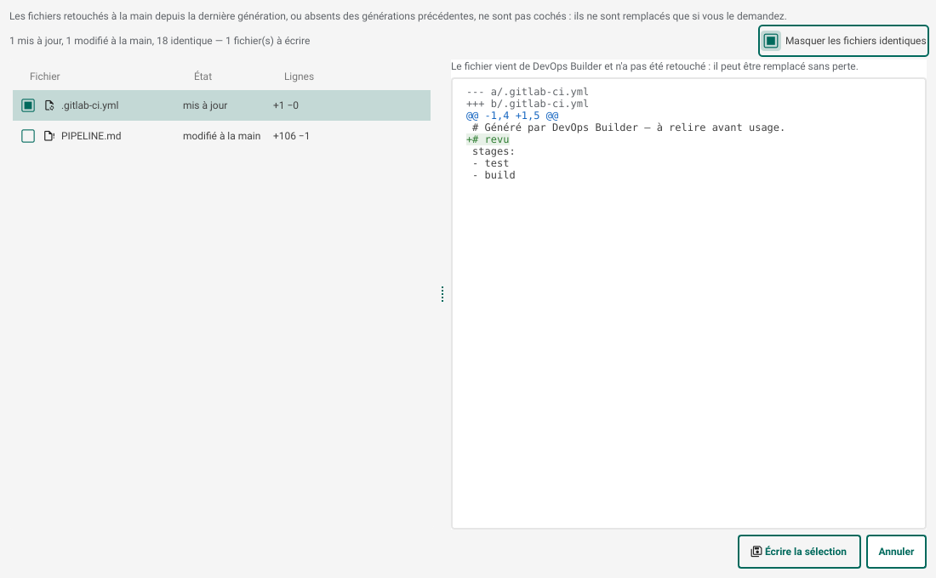Screen dimensions: 936x578
Task: Click the summary '1 fichier(s) à écrire' text
Action: click(267, 41)
